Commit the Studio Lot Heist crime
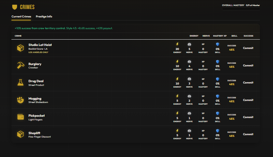 [248, 48]
